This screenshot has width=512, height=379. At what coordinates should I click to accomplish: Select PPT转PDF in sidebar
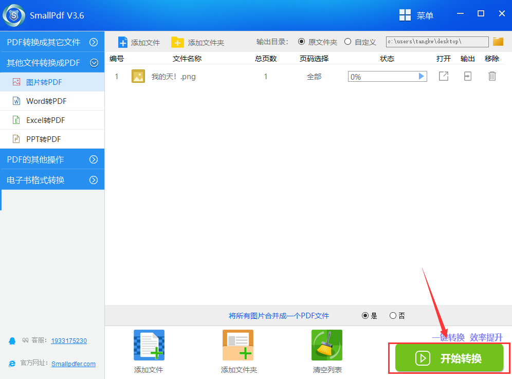coord(52,139)
